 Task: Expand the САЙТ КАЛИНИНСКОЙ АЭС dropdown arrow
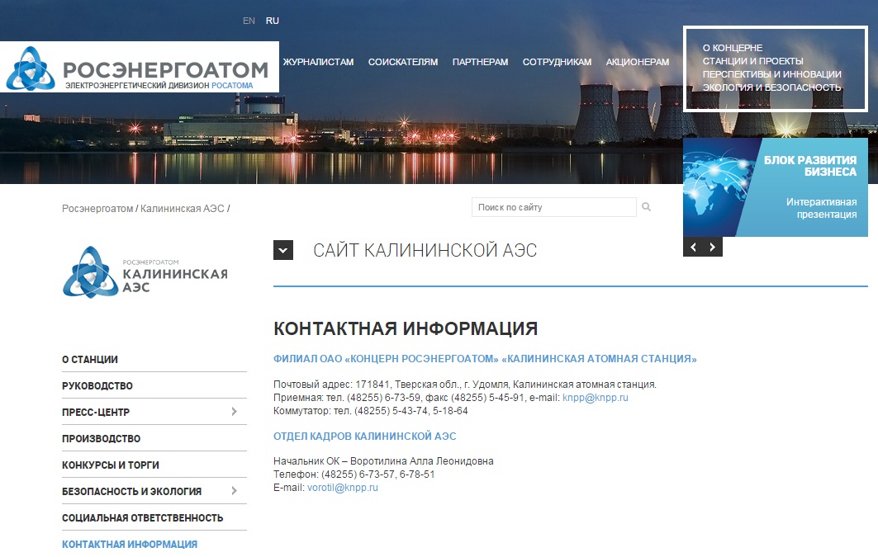(283, 250)
